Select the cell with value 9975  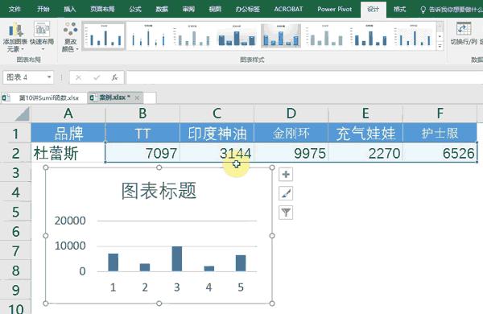tap(291, 153)
